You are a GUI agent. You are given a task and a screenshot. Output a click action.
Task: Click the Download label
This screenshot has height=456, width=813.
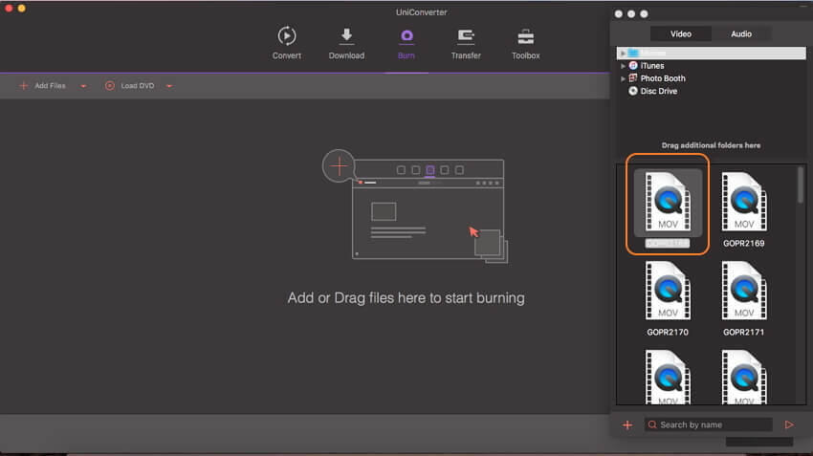[x=346, y=55]
